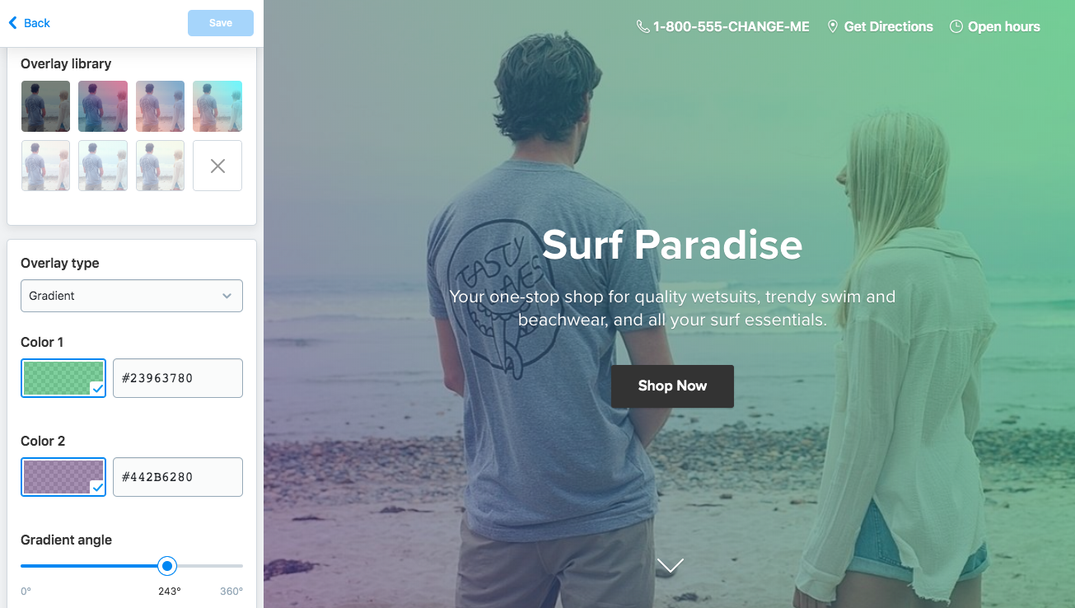Toggle the Color 1 swatch checkmark
1075x608 pixels.
[97, 388]
